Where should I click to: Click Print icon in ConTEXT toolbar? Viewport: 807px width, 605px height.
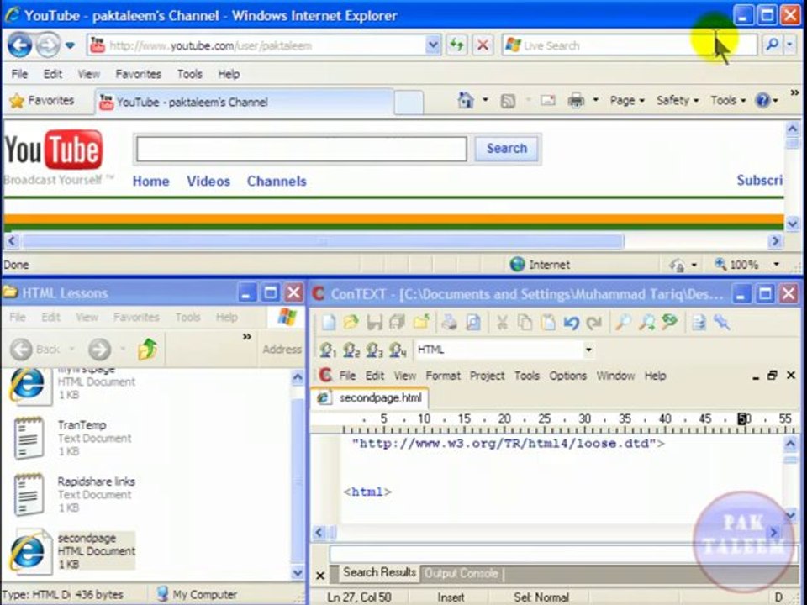[449, 322]
